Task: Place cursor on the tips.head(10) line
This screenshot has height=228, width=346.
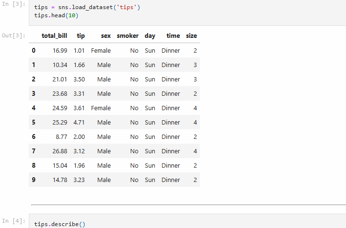Action: pyautogui.click(x=56, y=16)
